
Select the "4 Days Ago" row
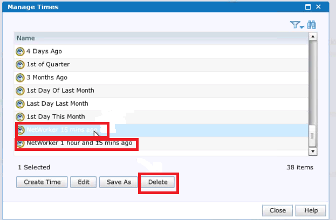point(161,51)
